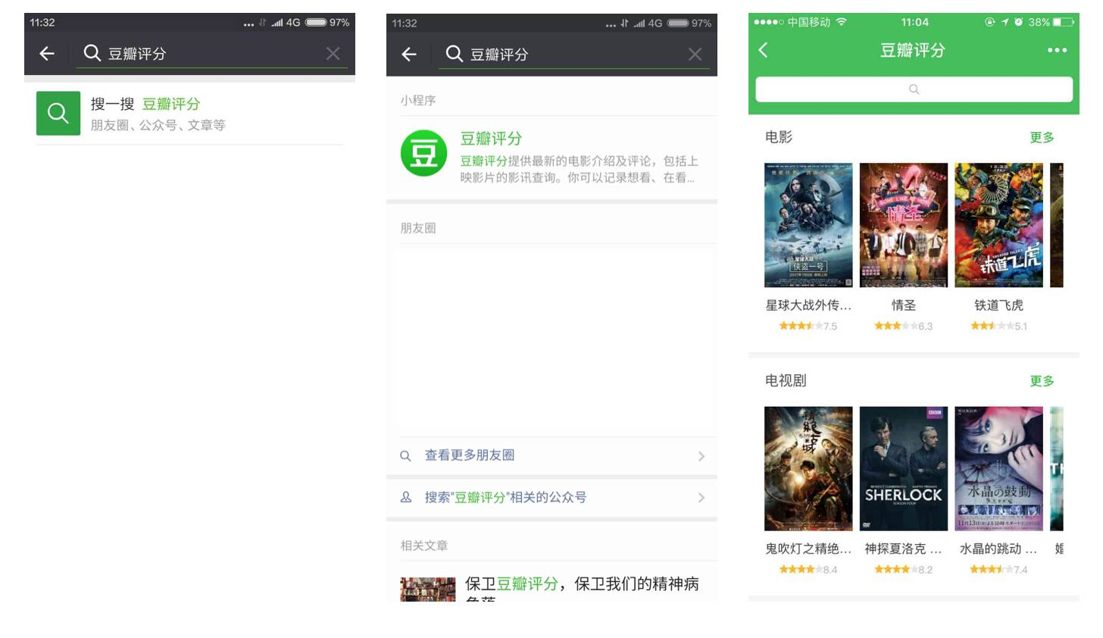Clear search text in first screen
1103x638 pixels.
tap(333, 53)
